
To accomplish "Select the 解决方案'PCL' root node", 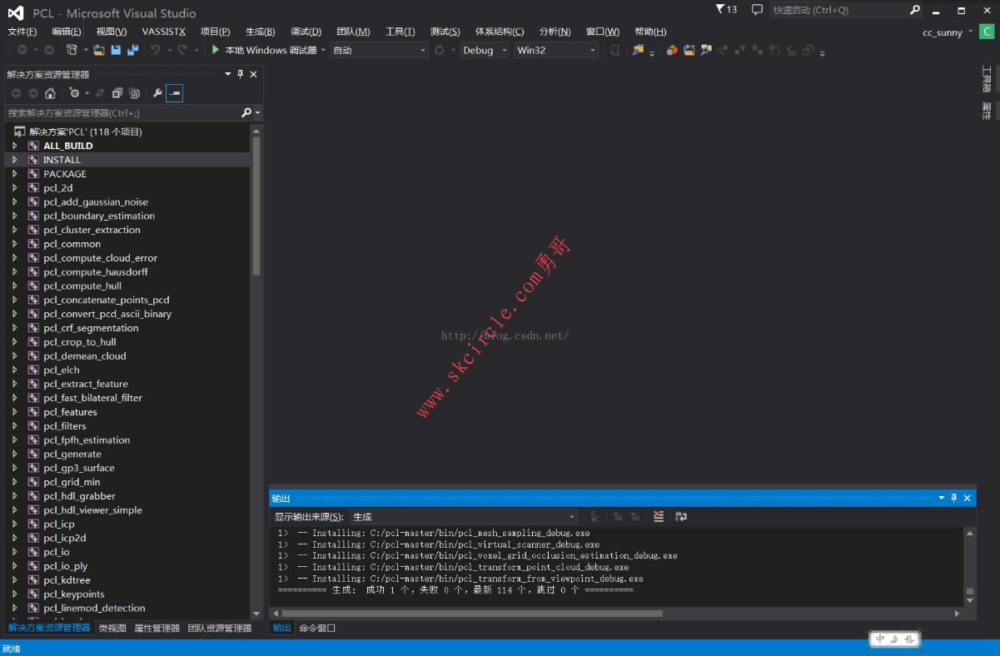I will [86, 132].
